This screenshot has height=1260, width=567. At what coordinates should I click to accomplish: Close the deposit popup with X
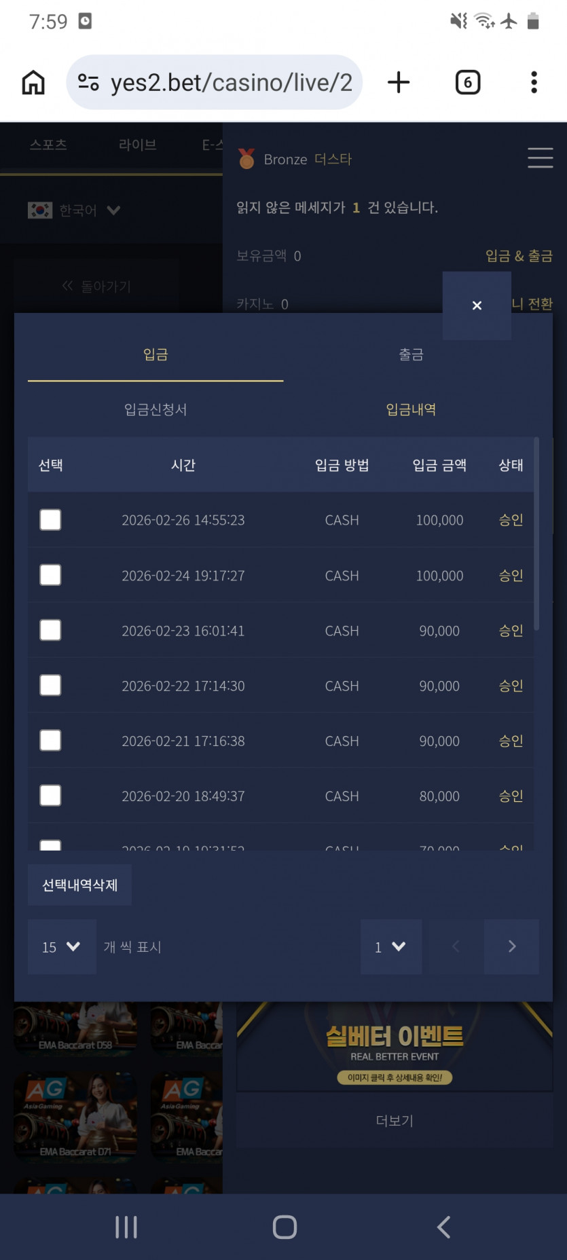point(477,305)
